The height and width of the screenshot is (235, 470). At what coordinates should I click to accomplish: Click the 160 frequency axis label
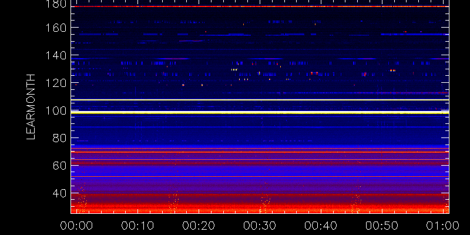[x=56, y=28]
